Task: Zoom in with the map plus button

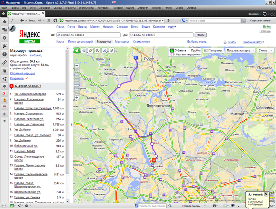Action: click(77, 98)
